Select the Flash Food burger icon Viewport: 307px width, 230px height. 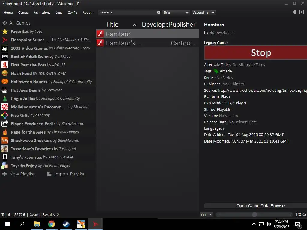(5, 73)
